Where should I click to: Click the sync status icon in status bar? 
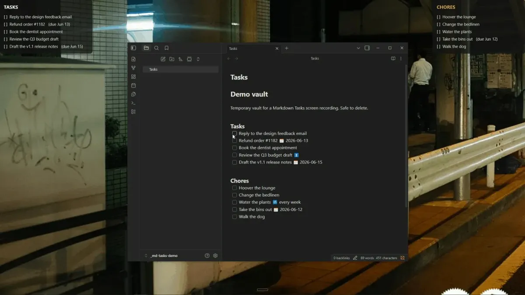pos(402,258)
